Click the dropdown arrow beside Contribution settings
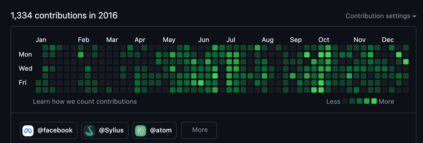423x143 pixels. (414, 17)
